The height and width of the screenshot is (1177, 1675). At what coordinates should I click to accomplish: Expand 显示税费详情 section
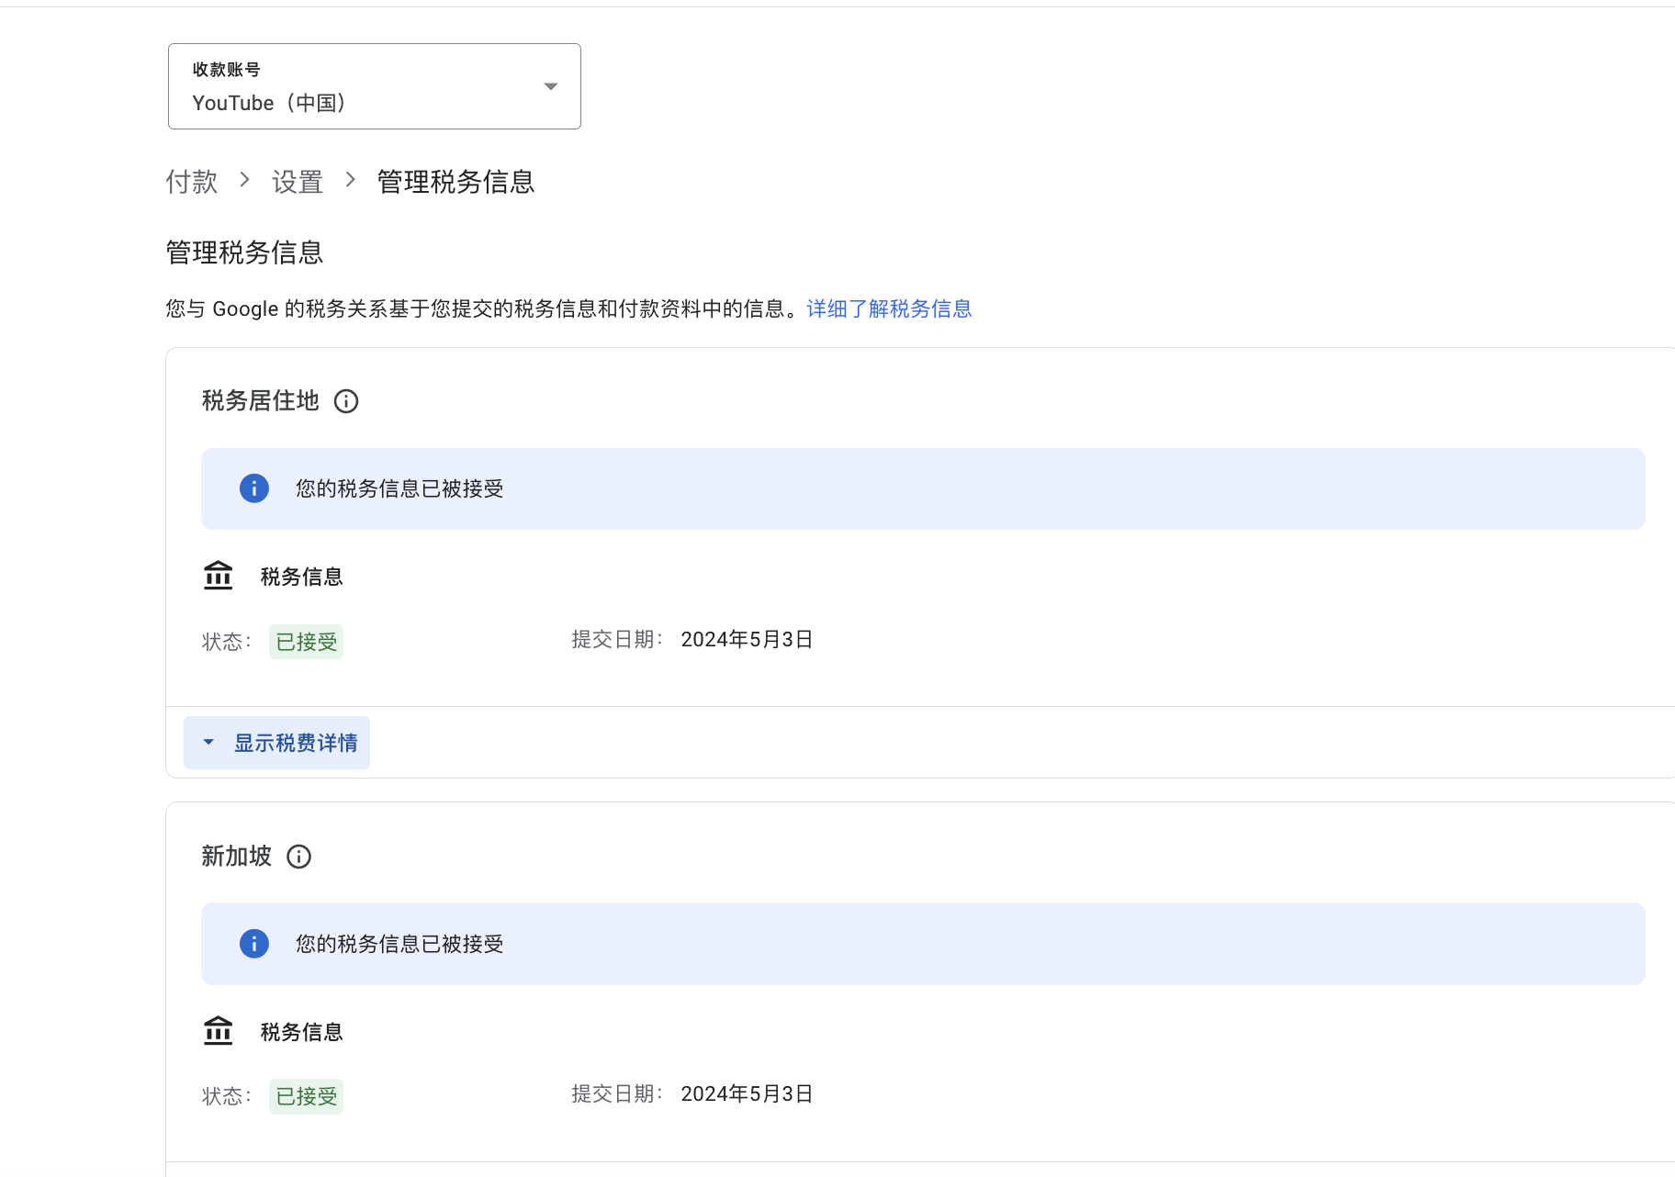277,743
